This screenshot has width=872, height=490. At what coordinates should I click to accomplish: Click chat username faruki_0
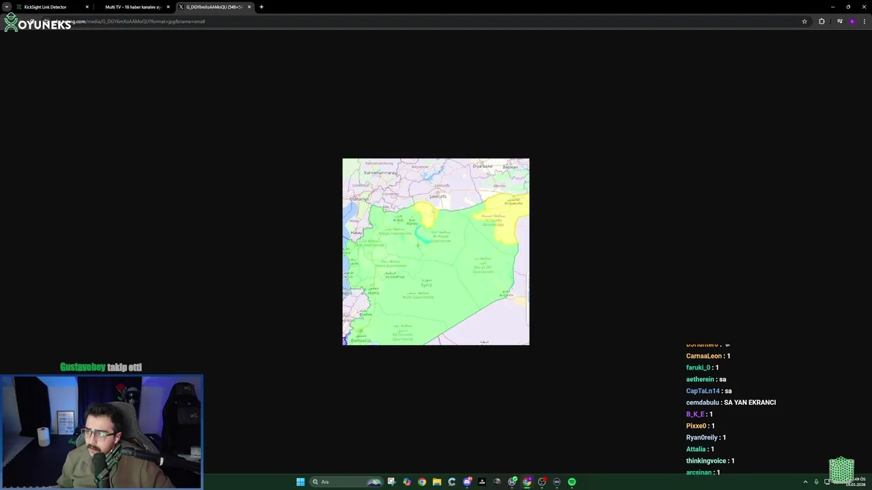(698, 367)
